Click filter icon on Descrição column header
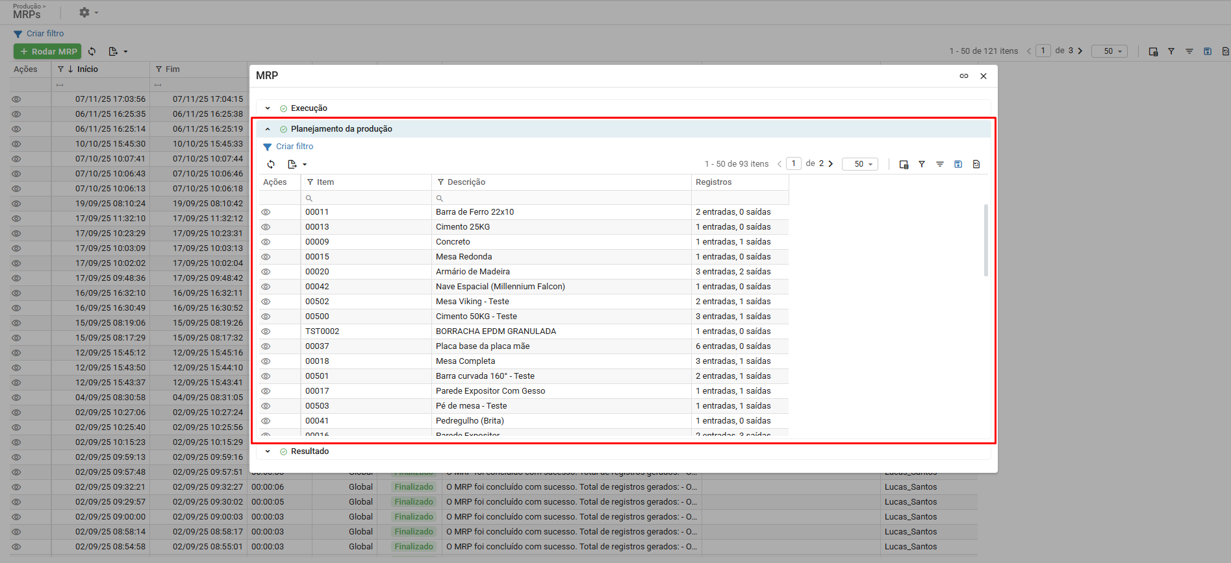Screen dimensions: 1231x563 (441, 182)
